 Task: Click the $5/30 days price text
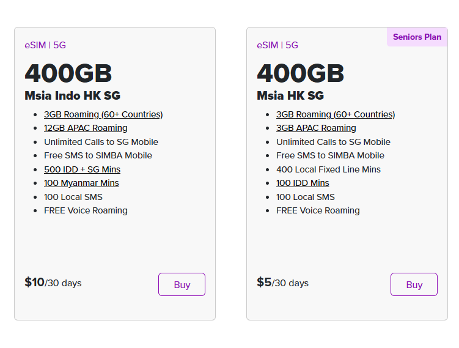click(x=282, y=283)
